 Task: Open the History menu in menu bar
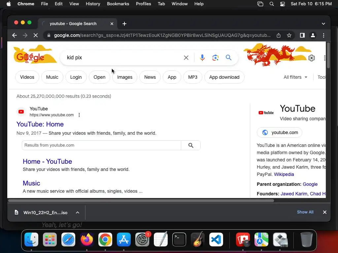click(93, 4)
